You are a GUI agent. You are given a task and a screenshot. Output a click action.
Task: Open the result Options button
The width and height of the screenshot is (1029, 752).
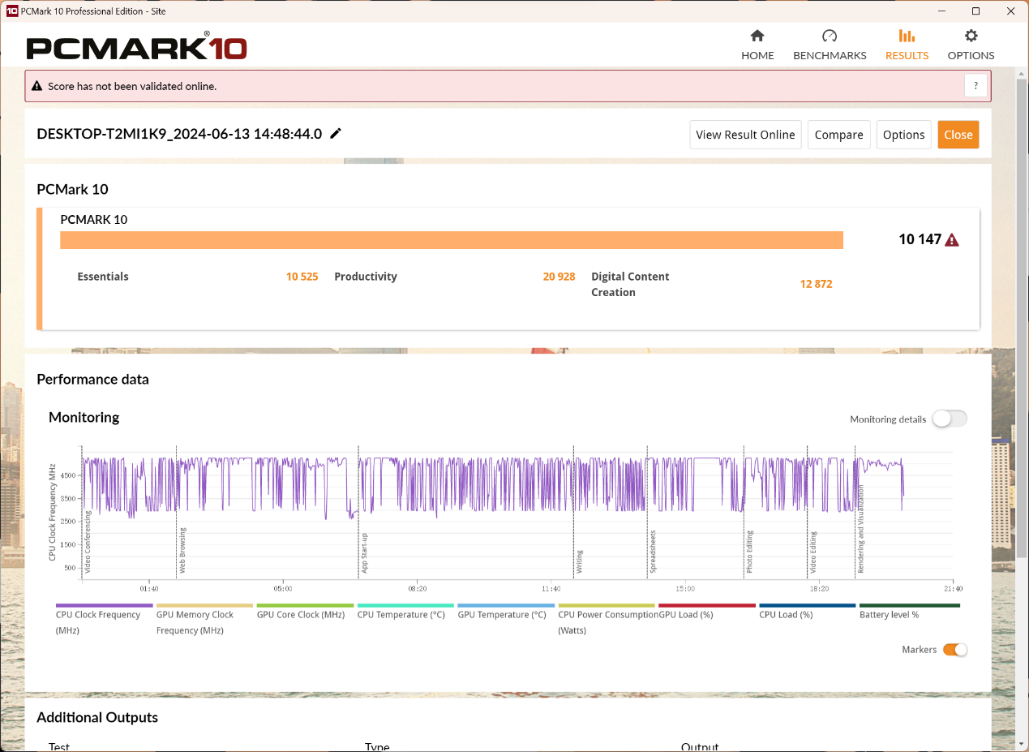(x=903, y=135)
